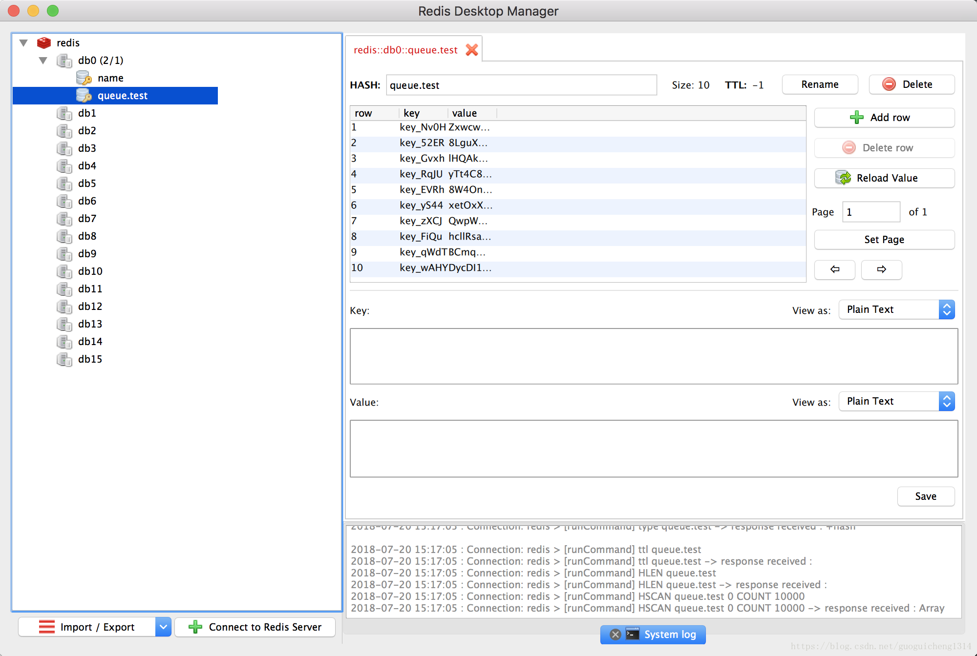Click the Delete row button

pyautogui.click(x=884, y=148)
